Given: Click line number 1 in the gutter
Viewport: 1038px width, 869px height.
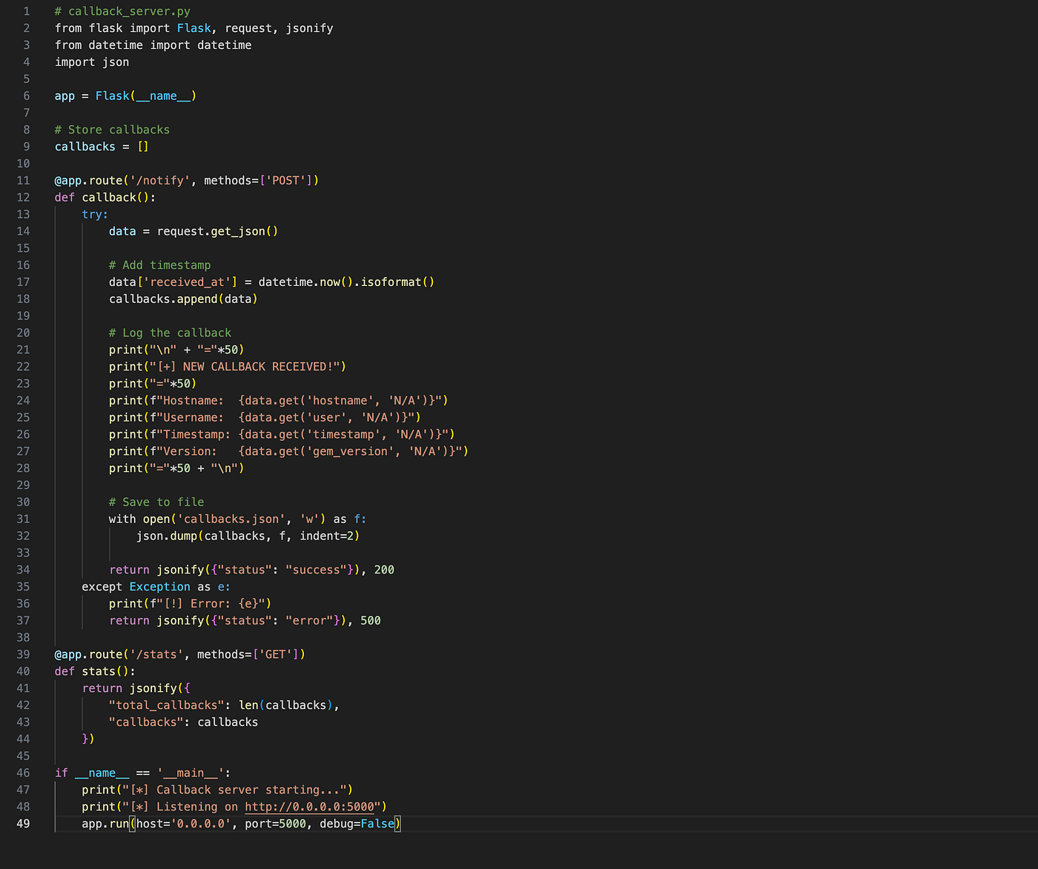Looking at the screenshot, I should coord(26,11).
